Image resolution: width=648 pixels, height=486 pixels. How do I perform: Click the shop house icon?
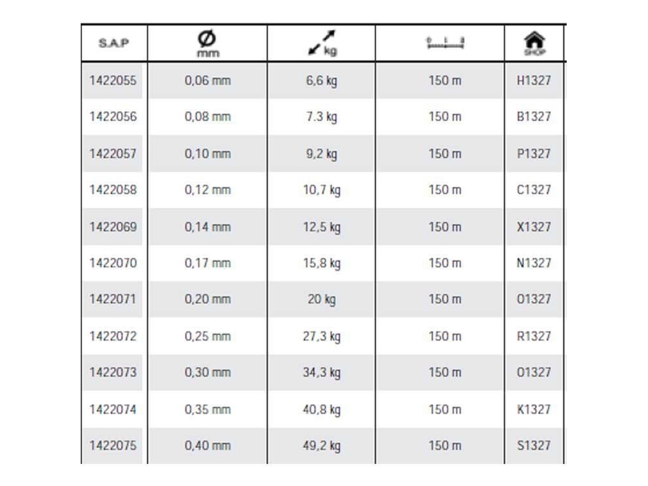(x=534, y=43)
